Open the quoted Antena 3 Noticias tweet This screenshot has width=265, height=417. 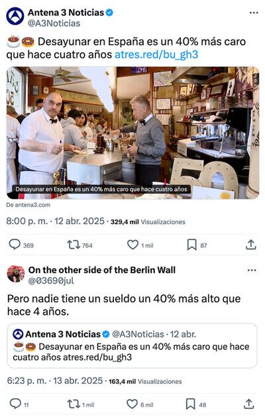tap(132, 345)
